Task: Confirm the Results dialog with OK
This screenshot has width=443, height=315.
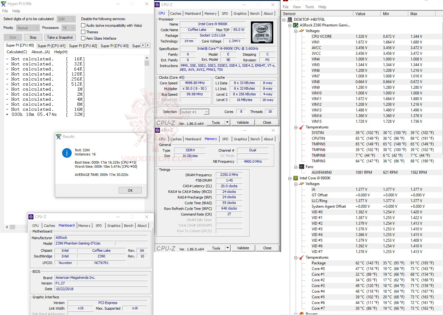Action: point(130,190)
